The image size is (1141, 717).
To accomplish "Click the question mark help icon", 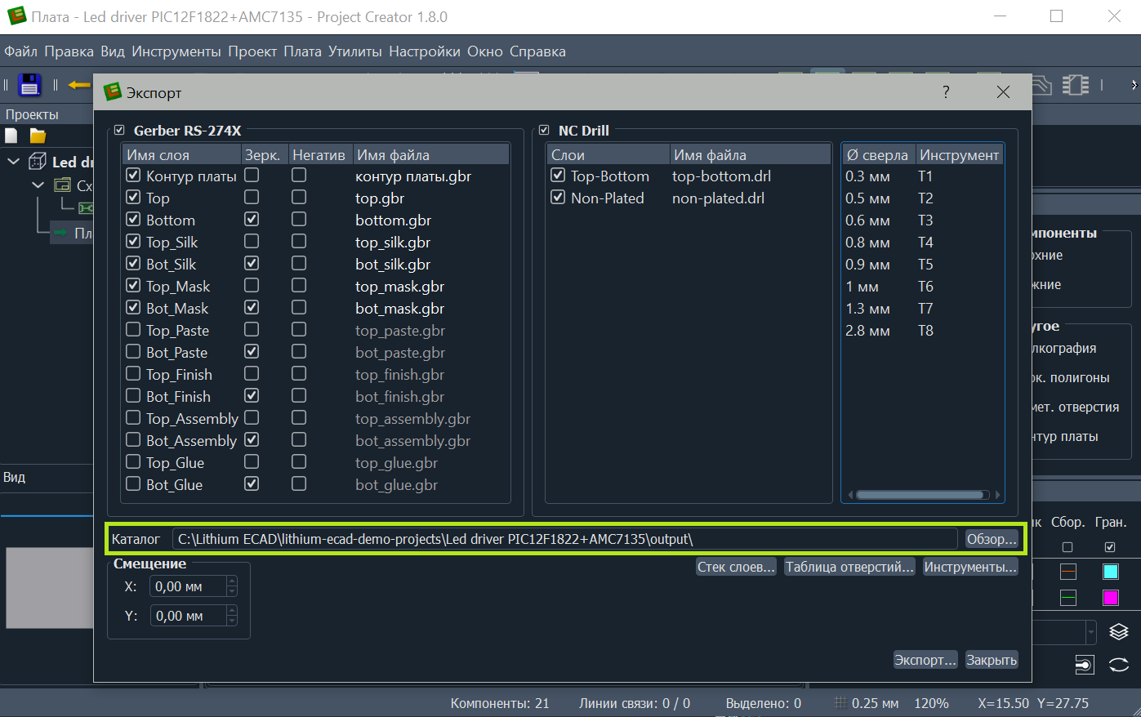I will pos(946,92).
